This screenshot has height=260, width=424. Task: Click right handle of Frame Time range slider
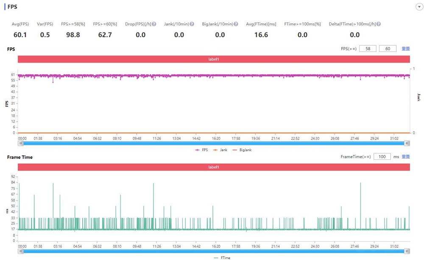407,251
